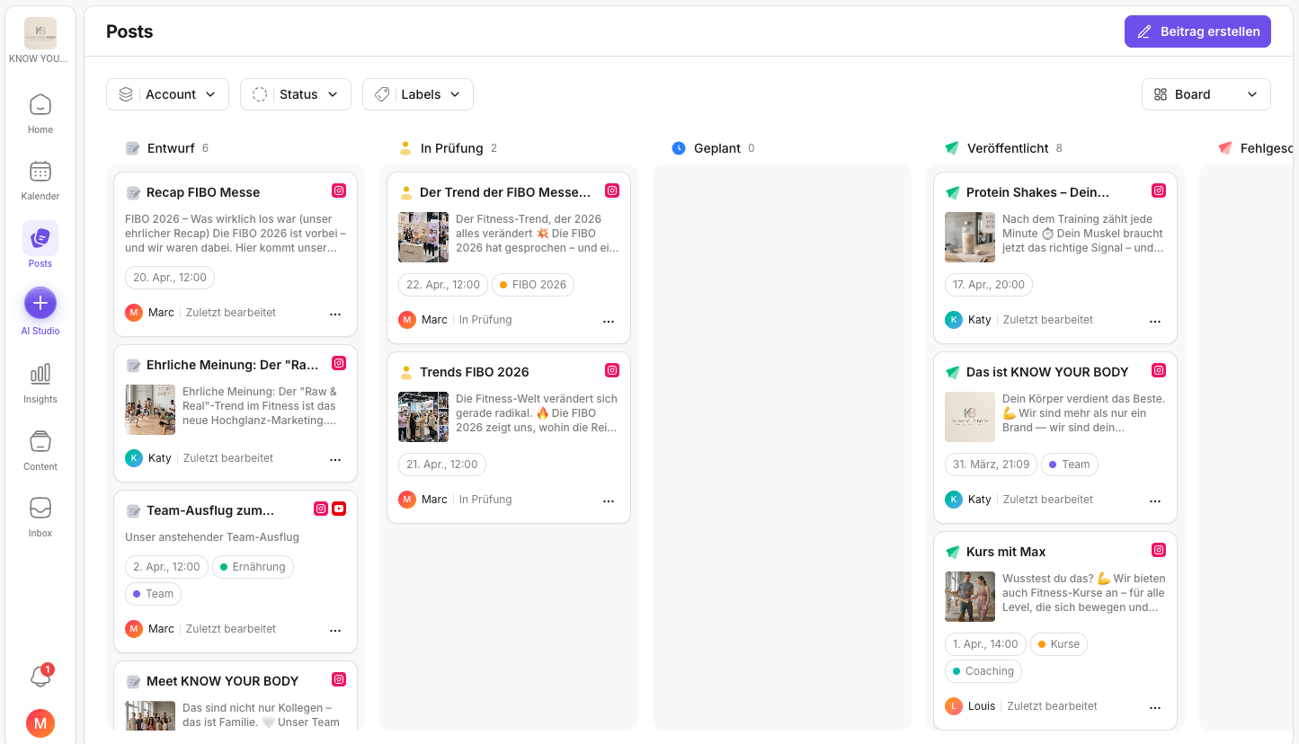Expand the Account filter dropdown

(167, 94)
